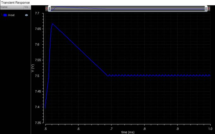
Task: Click the red arrow at the slider's right end
Action: point(209,8)
